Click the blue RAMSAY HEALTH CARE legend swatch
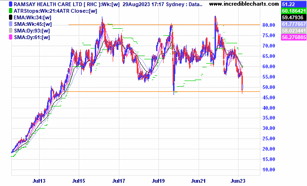 point(10,4)
